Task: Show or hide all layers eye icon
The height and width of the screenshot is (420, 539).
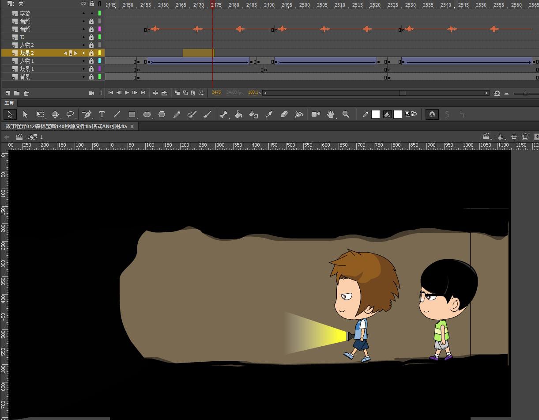Action: click(x=83, y=4)
